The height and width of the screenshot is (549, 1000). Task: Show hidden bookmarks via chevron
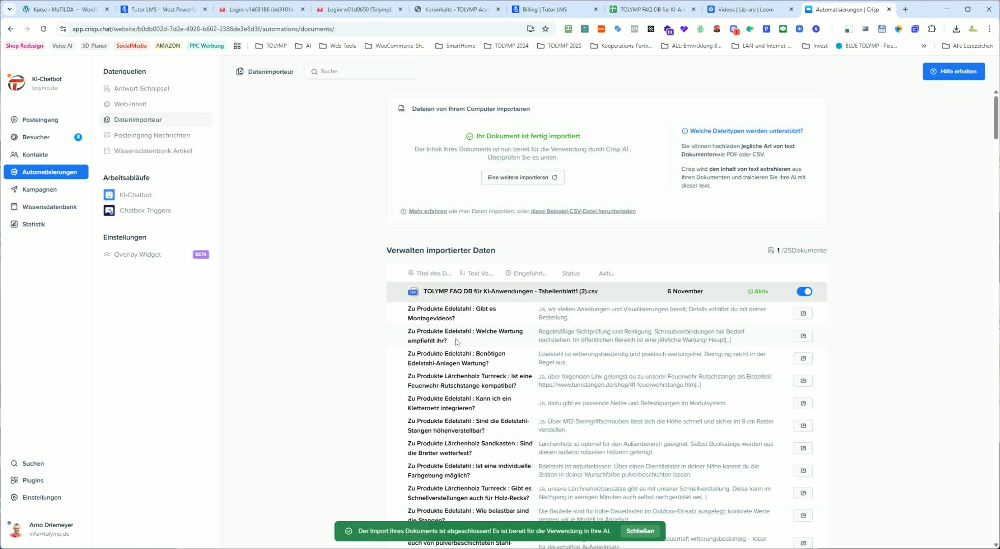click(923, 46)
